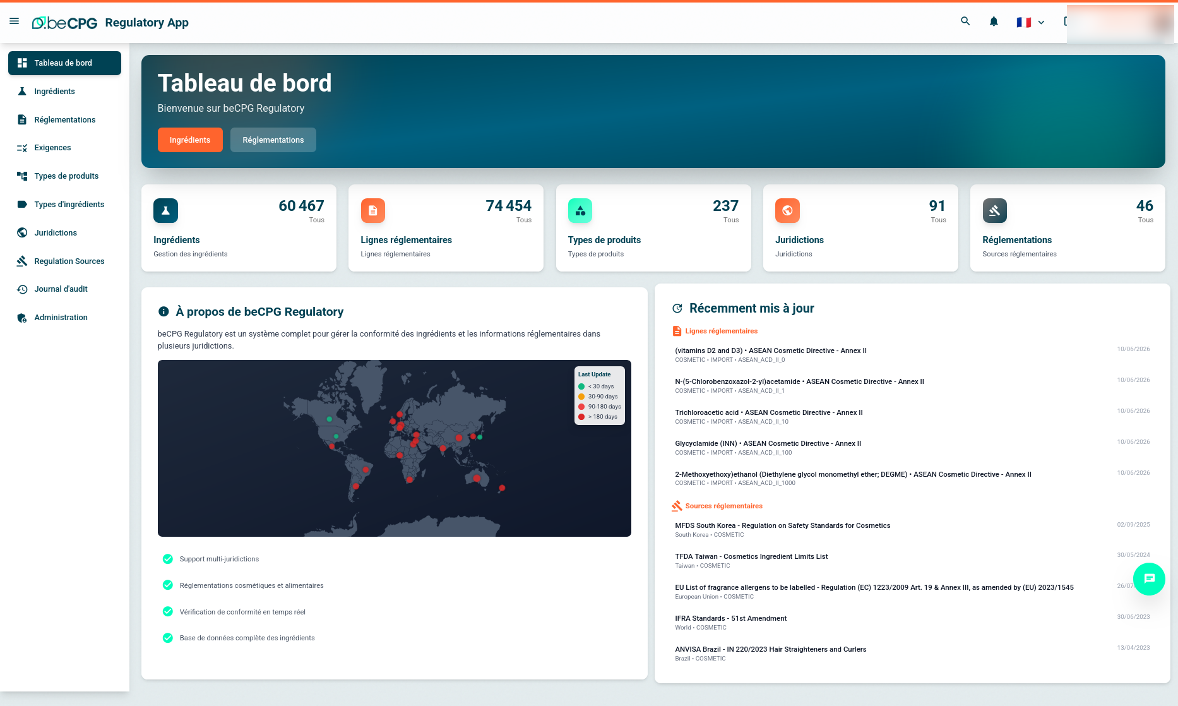
Task: Click the world map visualization
Action: (x=395, y=448)
